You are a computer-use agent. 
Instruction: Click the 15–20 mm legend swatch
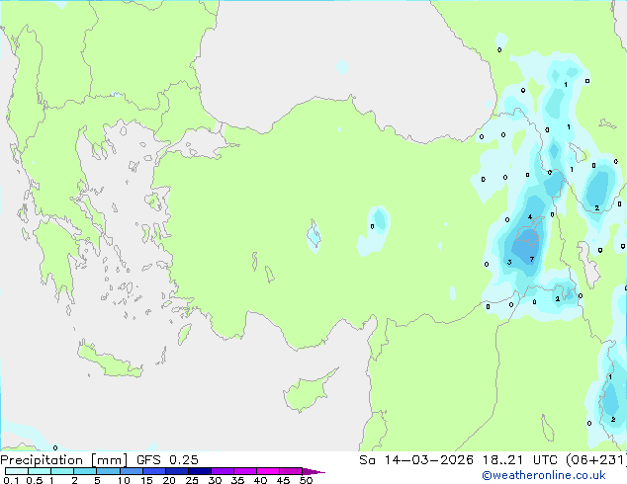(x=153, y=471)
